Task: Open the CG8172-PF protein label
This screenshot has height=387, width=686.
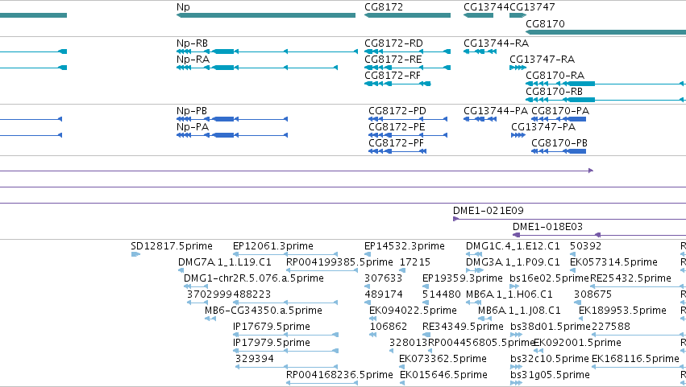Action: tap(397, 143)
